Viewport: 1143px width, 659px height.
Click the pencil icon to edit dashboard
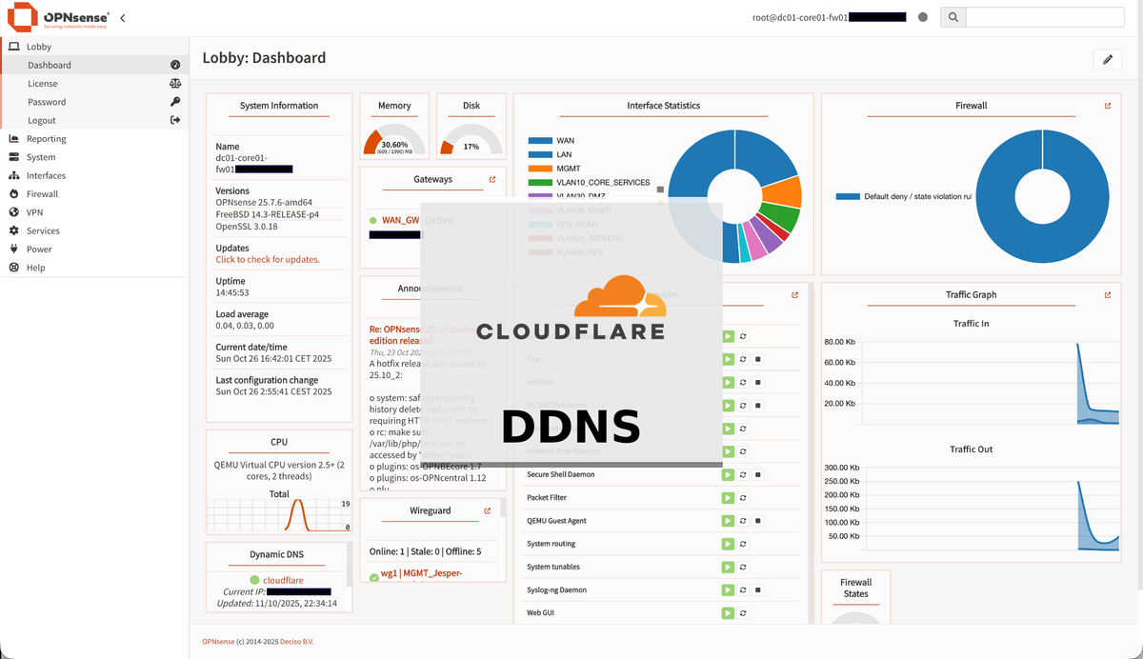1107,58
